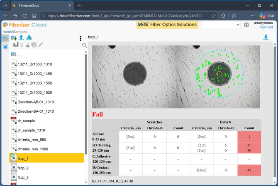
Task: Close the FiberizerCloud tab
Action: pos(70,5)
